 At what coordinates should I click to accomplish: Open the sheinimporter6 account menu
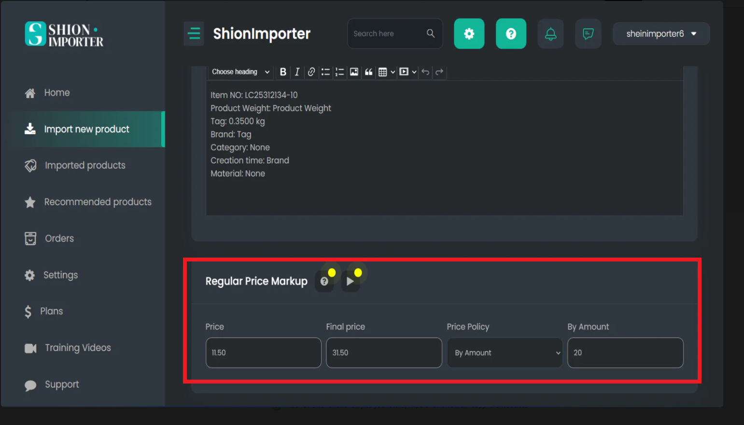coord(661,34)
